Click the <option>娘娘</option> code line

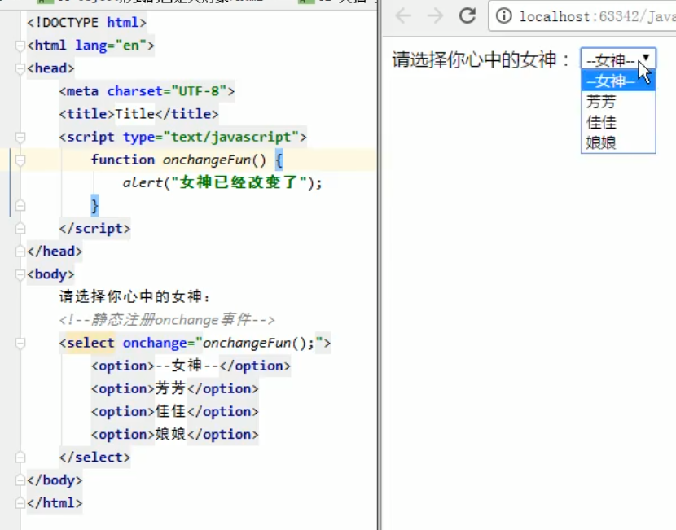point(174,435)
